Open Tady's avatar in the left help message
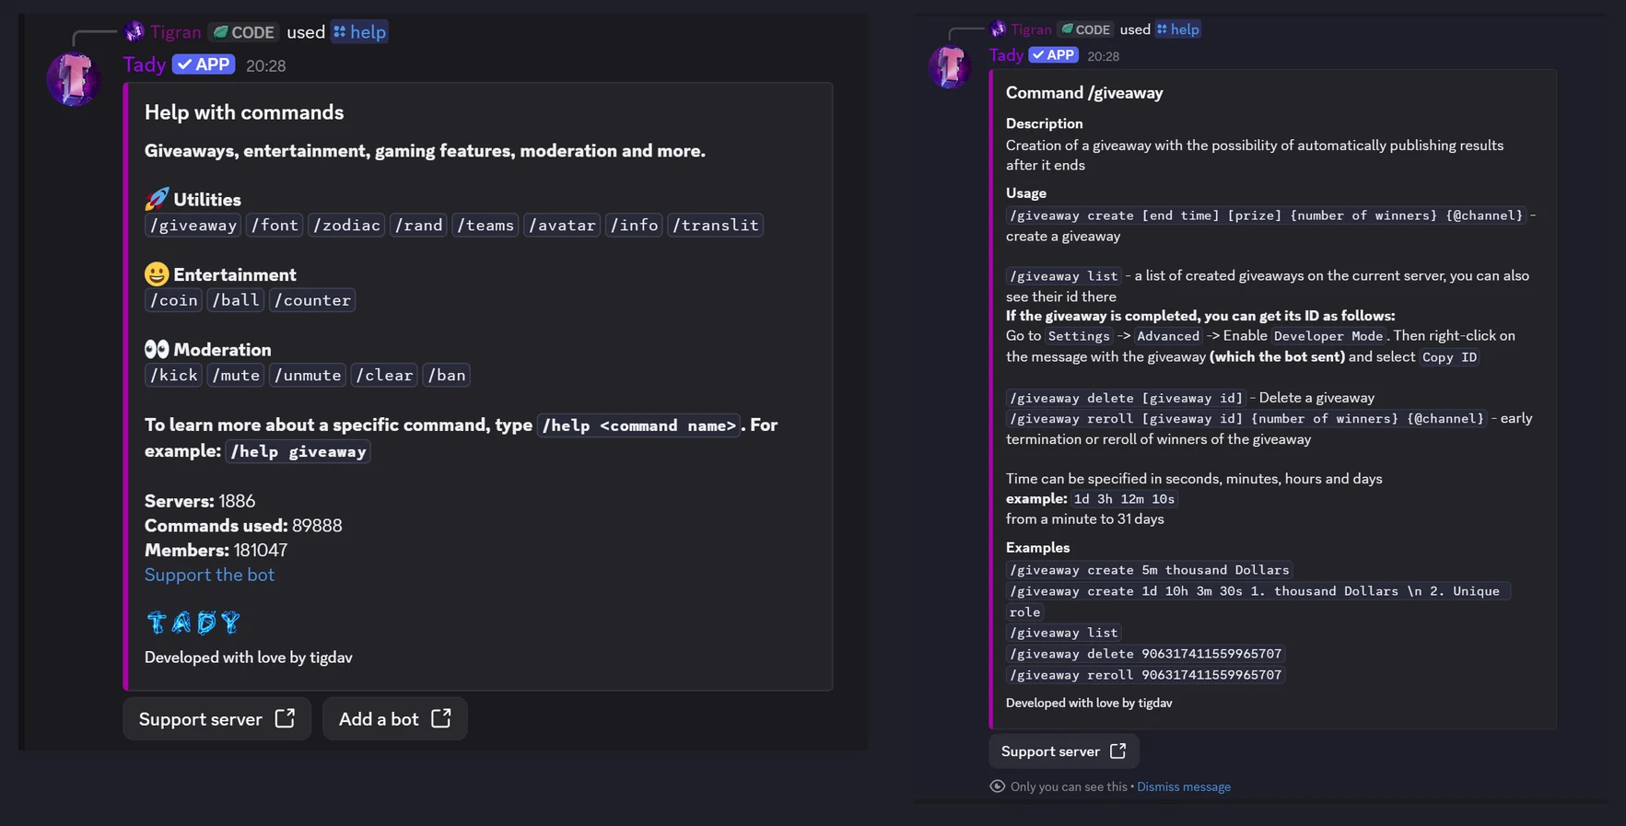 (x=74, y=79)
